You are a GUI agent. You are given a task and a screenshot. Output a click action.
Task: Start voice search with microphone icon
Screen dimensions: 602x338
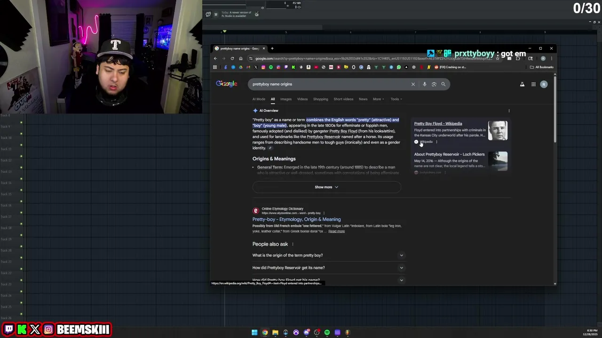[424, 84]
